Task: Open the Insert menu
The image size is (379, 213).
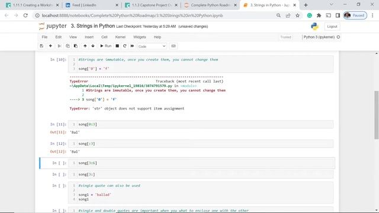Action: point(89,37)
